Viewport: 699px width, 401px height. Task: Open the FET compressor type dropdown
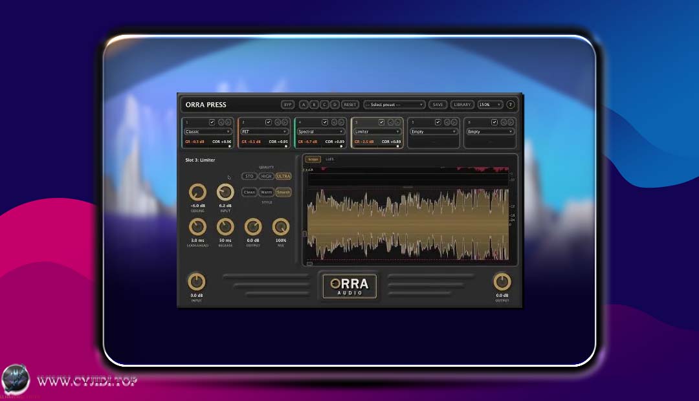tap(264, 132)
